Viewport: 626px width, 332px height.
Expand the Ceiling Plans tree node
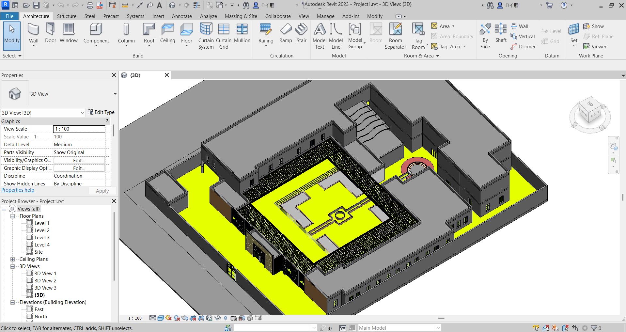[12, 259]
